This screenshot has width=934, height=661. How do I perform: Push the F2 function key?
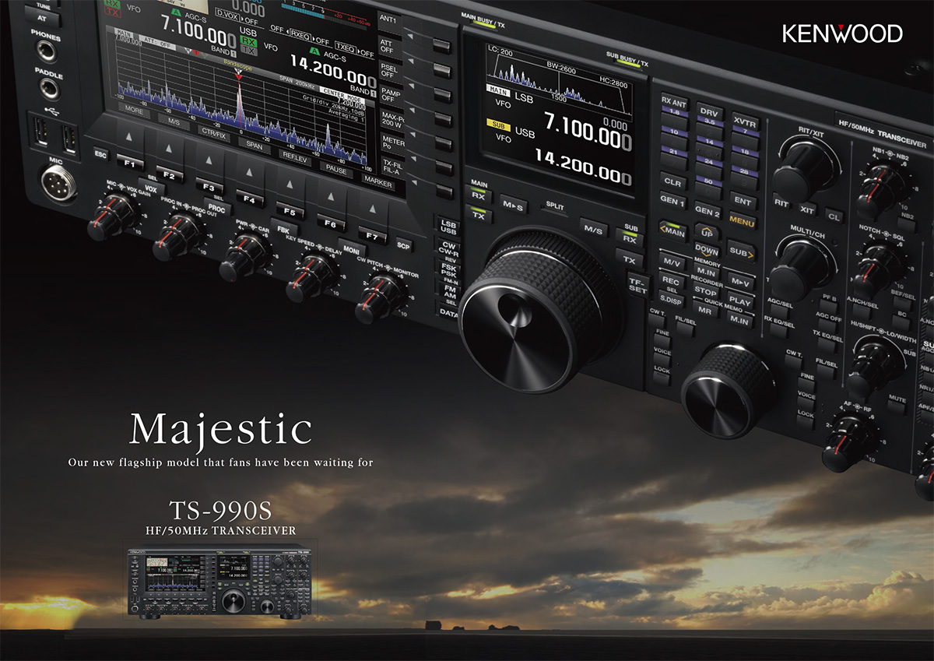coord(169,174)
